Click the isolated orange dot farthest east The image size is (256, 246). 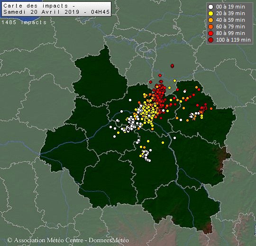tap(211, 108)
